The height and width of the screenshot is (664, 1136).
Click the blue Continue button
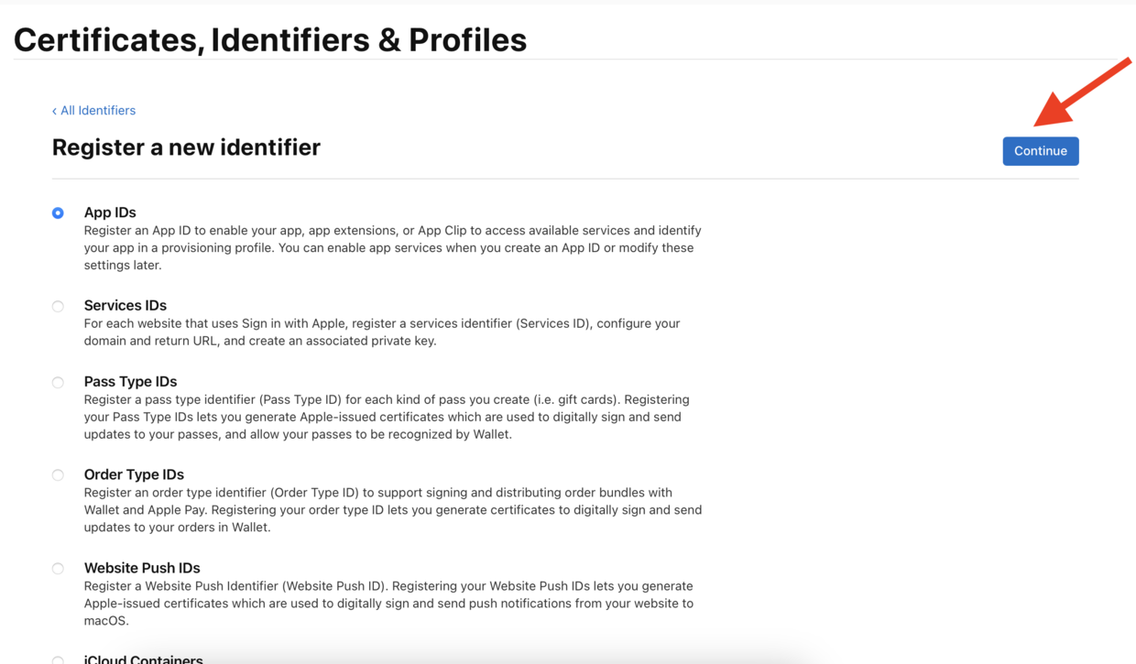(1041, 151)
